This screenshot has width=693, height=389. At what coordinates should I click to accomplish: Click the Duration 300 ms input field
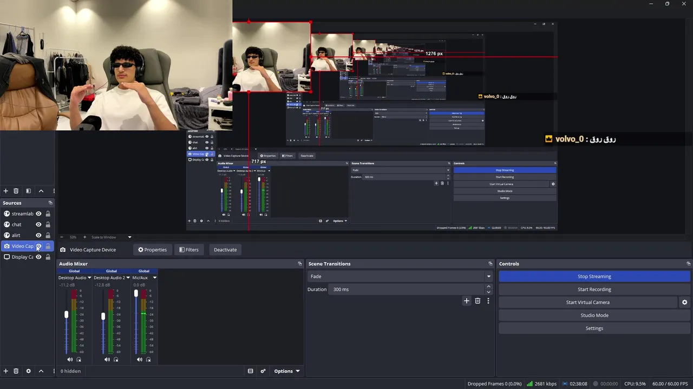pyautogui.click(x=406, y=290)
